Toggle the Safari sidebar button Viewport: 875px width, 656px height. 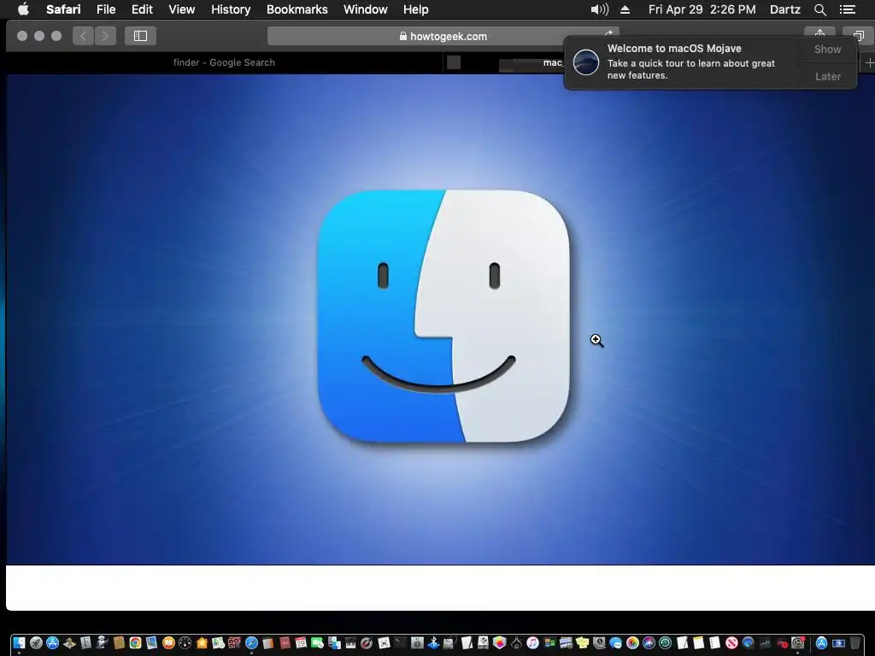click(x=140, y=36)
